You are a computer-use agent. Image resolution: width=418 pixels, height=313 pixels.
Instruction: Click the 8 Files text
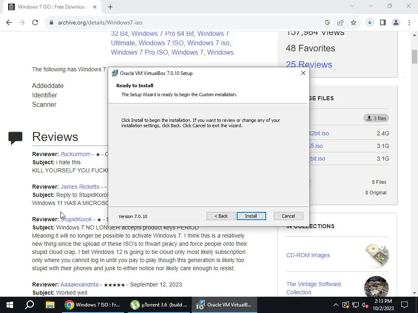point(379,182)
